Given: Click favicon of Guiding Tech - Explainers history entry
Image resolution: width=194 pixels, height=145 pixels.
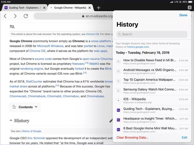Looking at the screenshot, I should click(x=118, y=110).
